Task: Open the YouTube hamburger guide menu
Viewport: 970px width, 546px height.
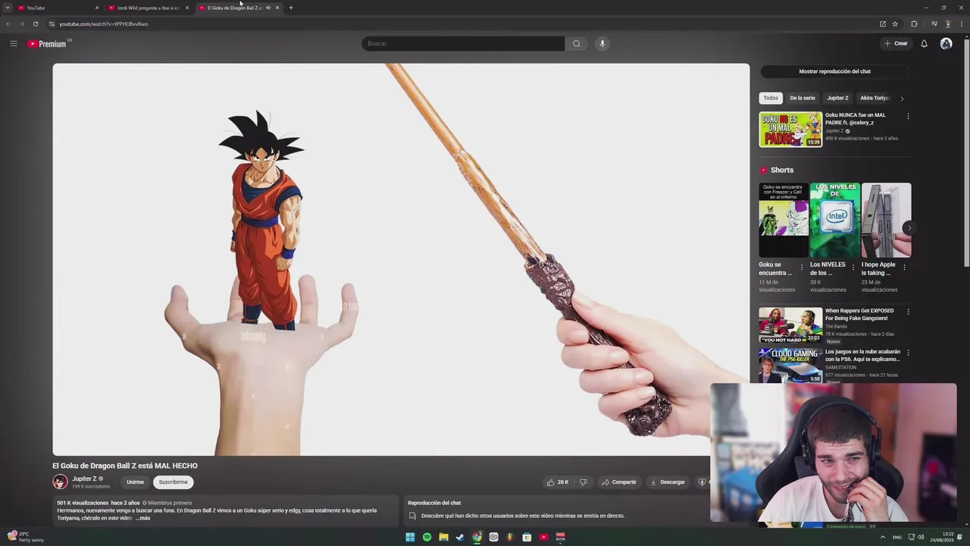Action: [x=13, y=43]
